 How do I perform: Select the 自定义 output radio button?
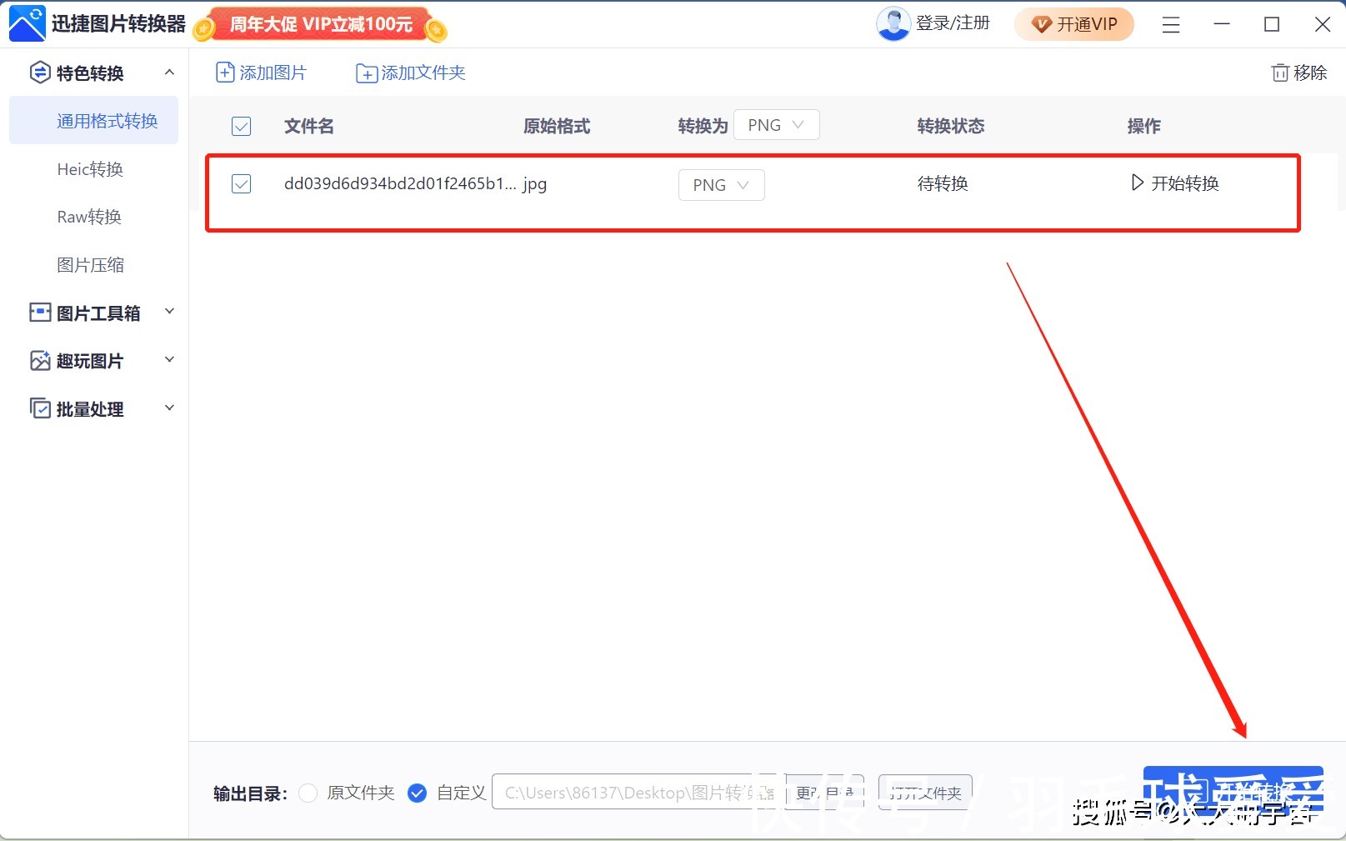(418, 793)
